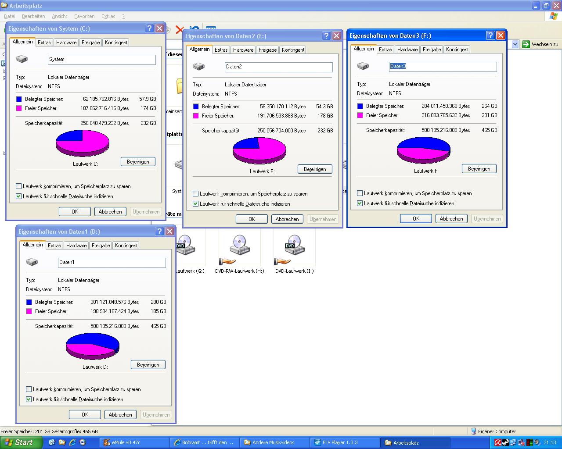Click magenta Freier Speicher swatch in Daten1 dialog

[29, 311]
